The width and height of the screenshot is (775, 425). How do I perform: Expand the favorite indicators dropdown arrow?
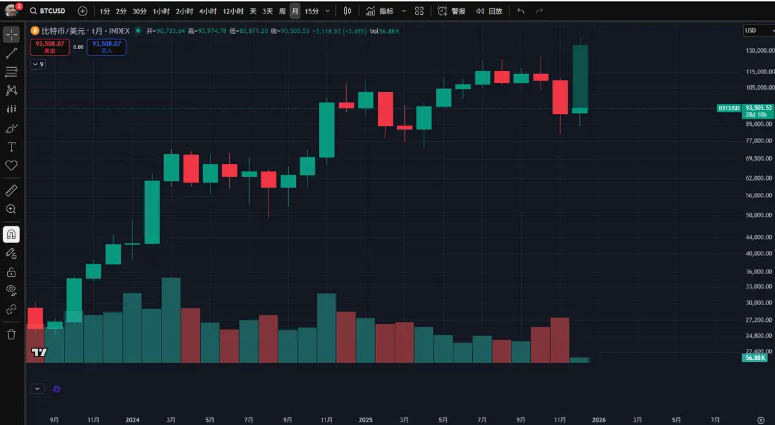point(404,11)
